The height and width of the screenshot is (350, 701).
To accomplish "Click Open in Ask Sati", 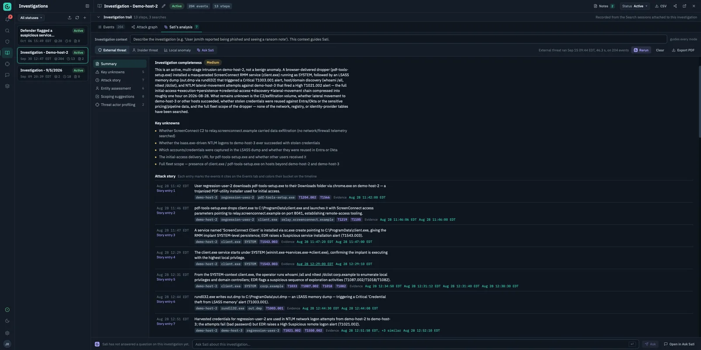I will click(679, 344).
